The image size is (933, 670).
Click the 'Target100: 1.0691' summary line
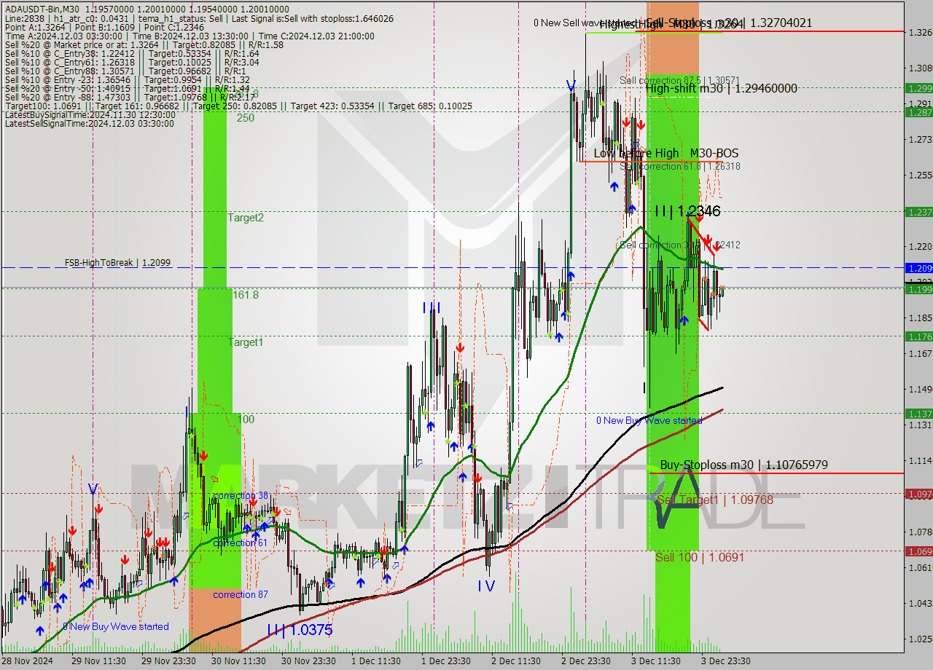tap(238, 106)
